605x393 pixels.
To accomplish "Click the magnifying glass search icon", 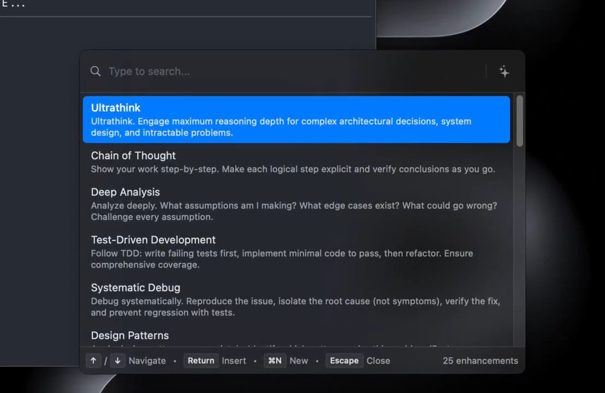I will [96, 71].
